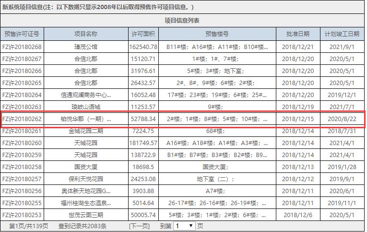
Task: Select permit number FZ许20180263
Action: pyautogui.click(x=22, y=107)
